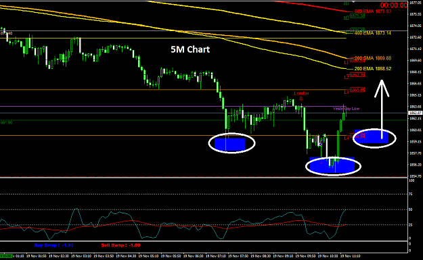This screenshot has width=423, height=260.
Task: Click the "19 Nov 05:10" time label
Action: pos(148,256)
